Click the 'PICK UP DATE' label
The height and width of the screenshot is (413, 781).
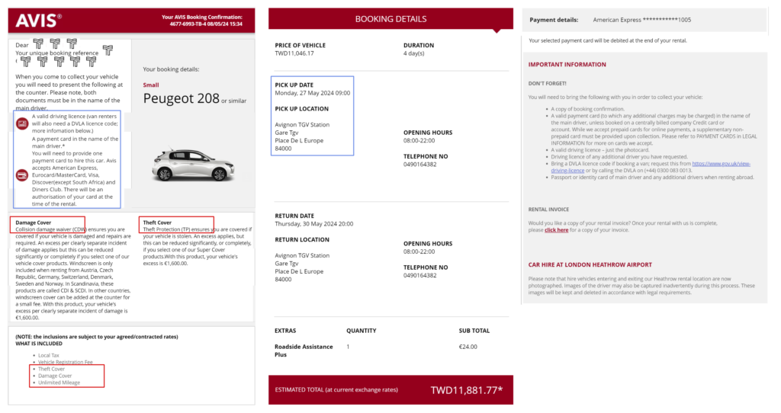click(x=294, y=85)
